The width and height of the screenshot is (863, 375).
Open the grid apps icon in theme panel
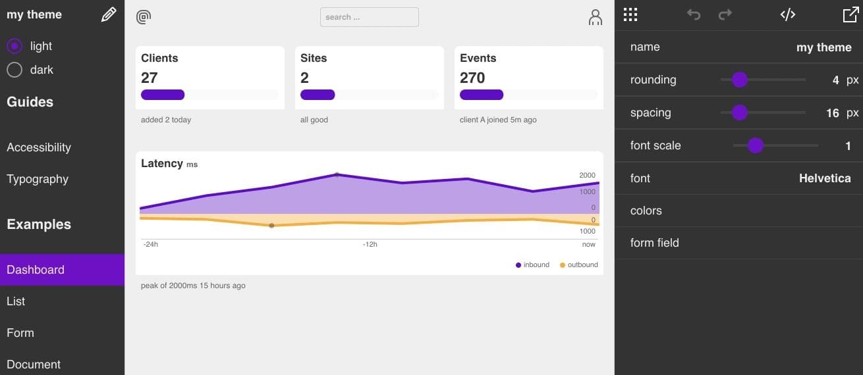630,15
